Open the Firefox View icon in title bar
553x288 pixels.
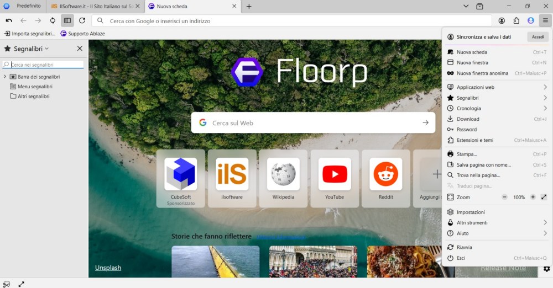[x=479, y=6]
